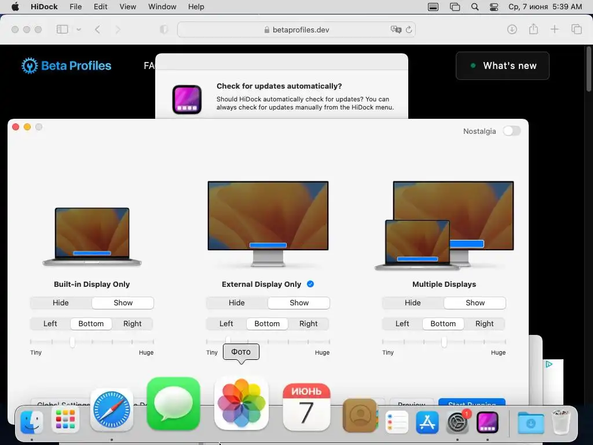
Task: Click HiDock icon in Dock
Action: pos(487,422)
